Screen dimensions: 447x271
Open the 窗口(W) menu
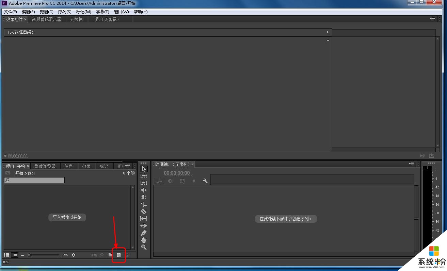121,12
